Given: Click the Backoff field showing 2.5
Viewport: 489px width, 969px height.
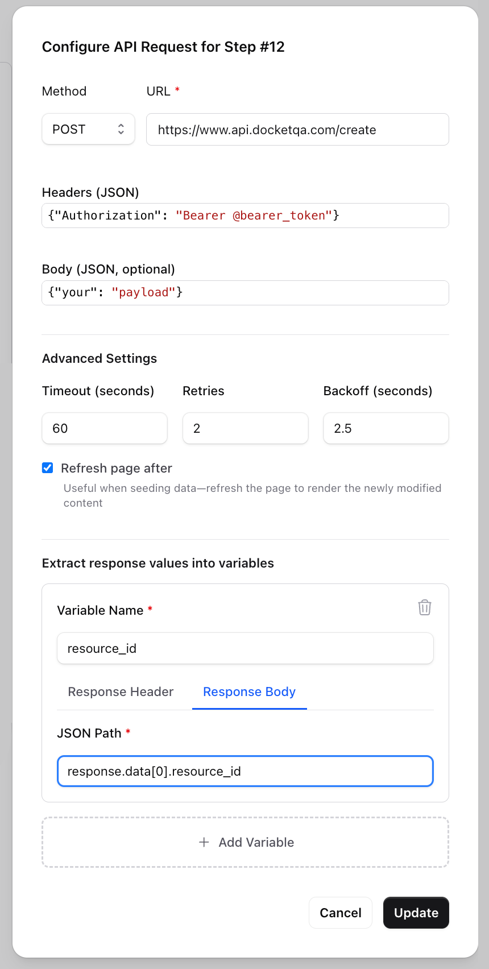Looking at the screenshot, I should [386, 428].
